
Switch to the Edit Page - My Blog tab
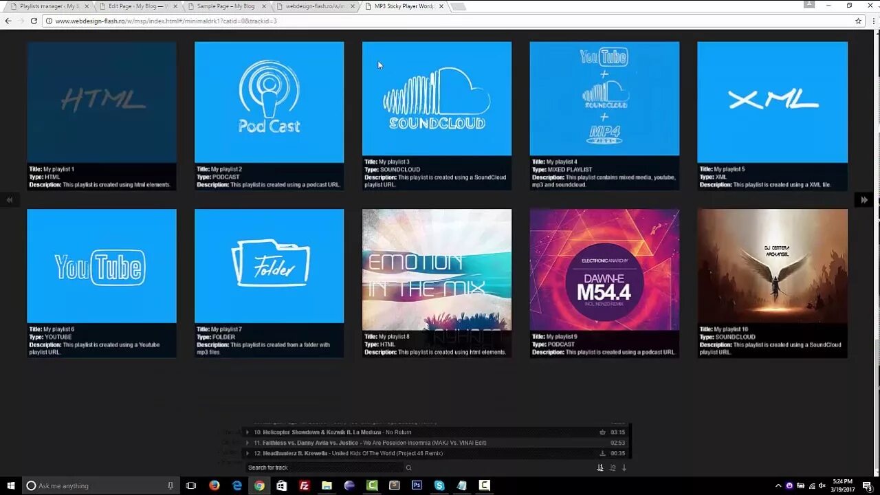137,6
